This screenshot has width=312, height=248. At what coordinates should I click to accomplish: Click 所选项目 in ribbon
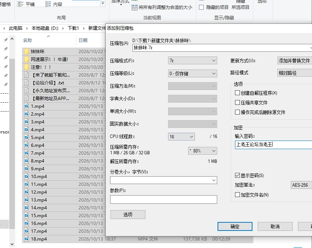point(240,7)
